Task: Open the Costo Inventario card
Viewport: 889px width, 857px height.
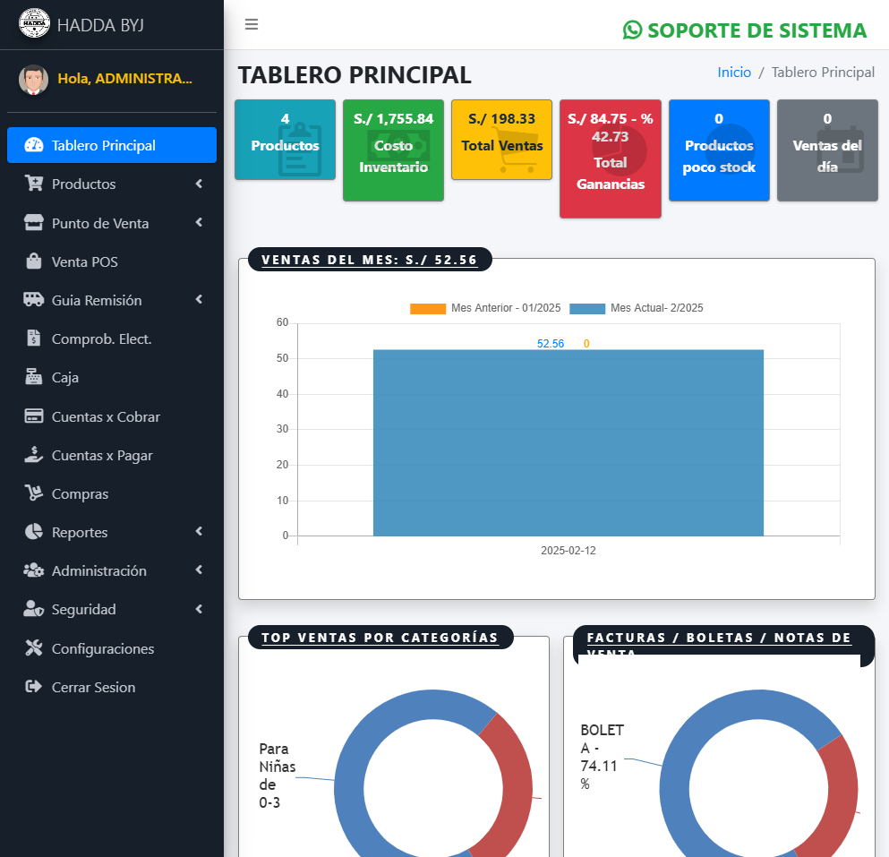Action: [x=394, y=150]
